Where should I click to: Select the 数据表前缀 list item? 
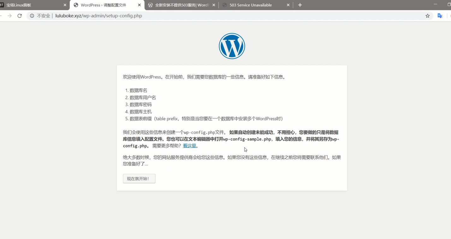pyautogui.click(x=206, y=119)
